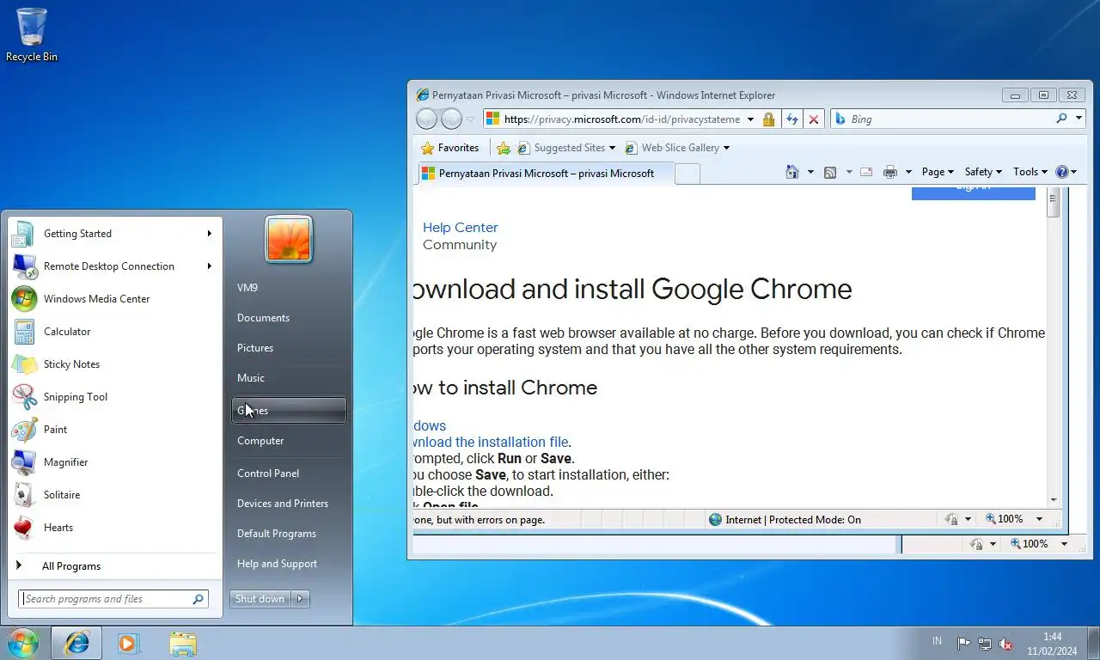Show All Programs list

click(113, 566)
